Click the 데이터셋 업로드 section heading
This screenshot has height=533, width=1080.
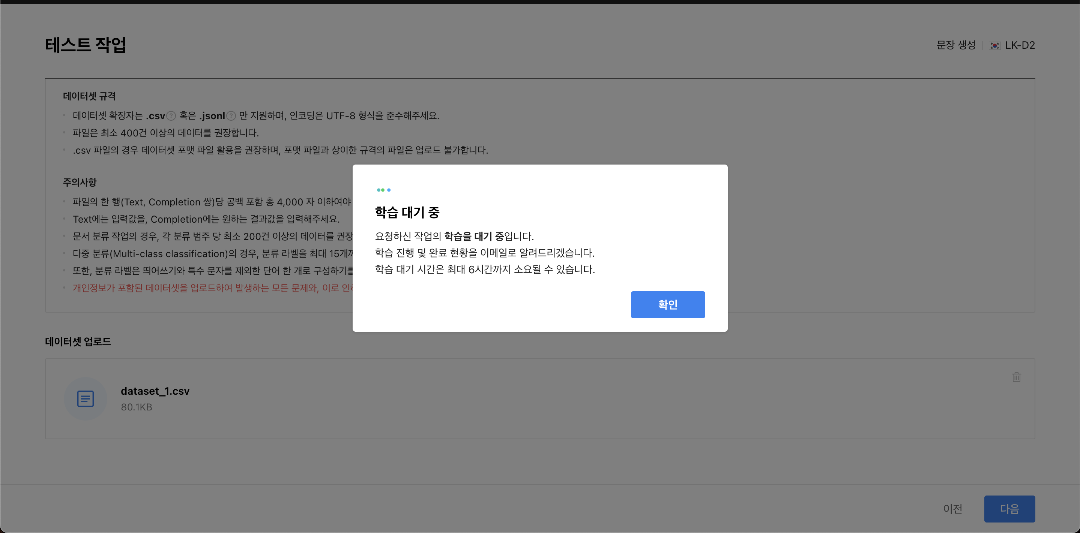[78, 341]
